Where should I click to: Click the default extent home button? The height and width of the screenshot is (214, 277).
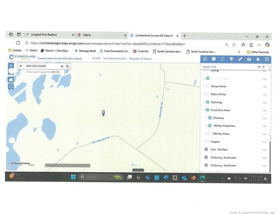[11, 79]
